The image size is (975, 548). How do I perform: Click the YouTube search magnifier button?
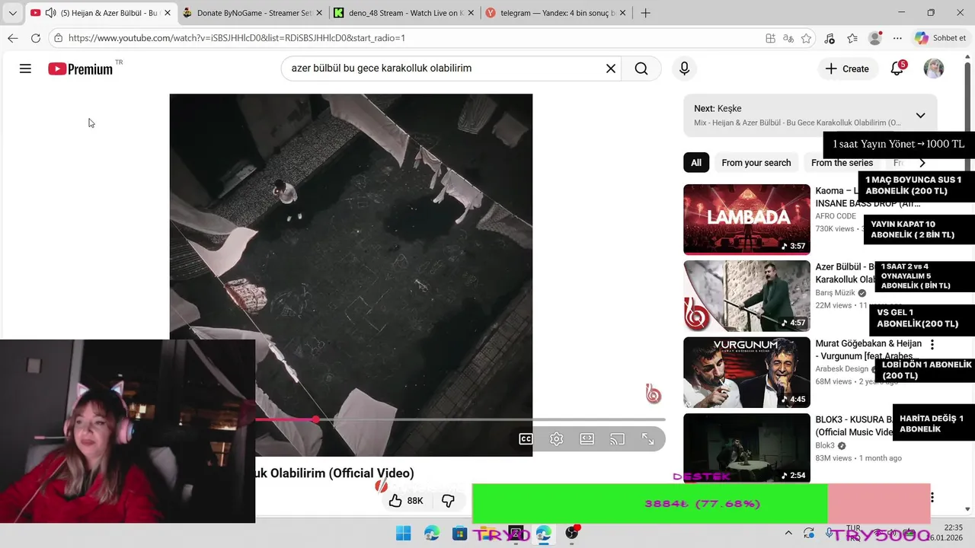pyautogui.click(x=641, y=68)
